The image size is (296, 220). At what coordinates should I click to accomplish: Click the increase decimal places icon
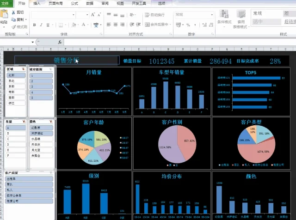[204, 25]
